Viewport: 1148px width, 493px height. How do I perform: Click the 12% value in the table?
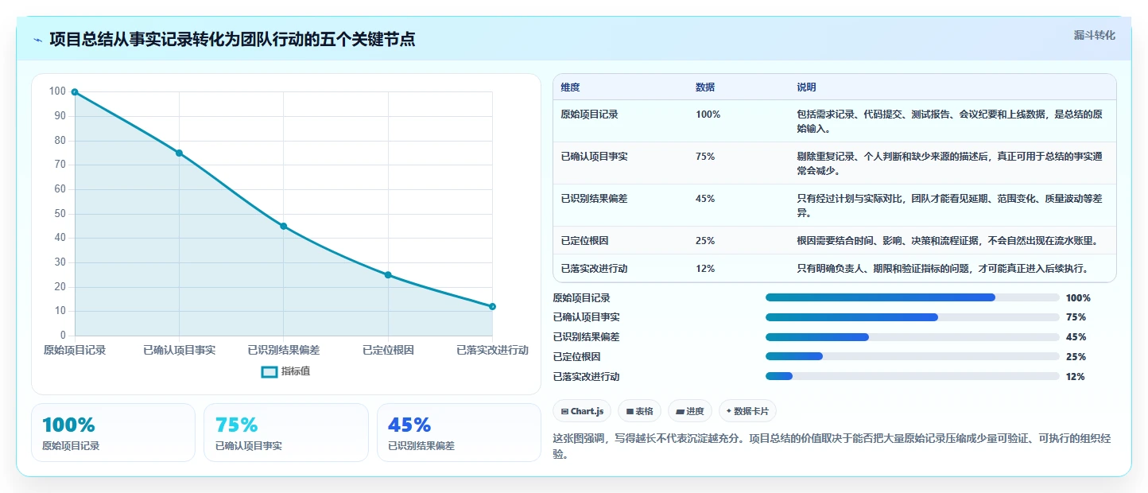705,268
